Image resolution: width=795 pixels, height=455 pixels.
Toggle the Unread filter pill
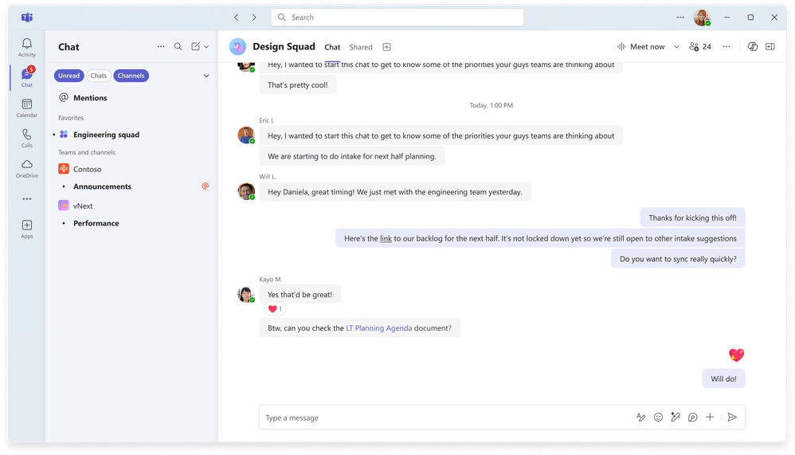[69, 76]
